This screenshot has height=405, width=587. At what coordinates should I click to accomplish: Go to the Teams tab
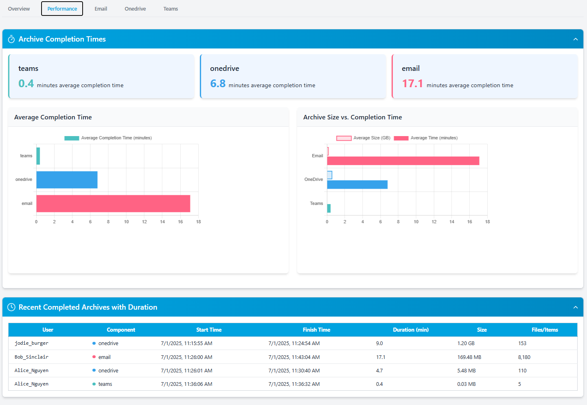pos(171,9)
